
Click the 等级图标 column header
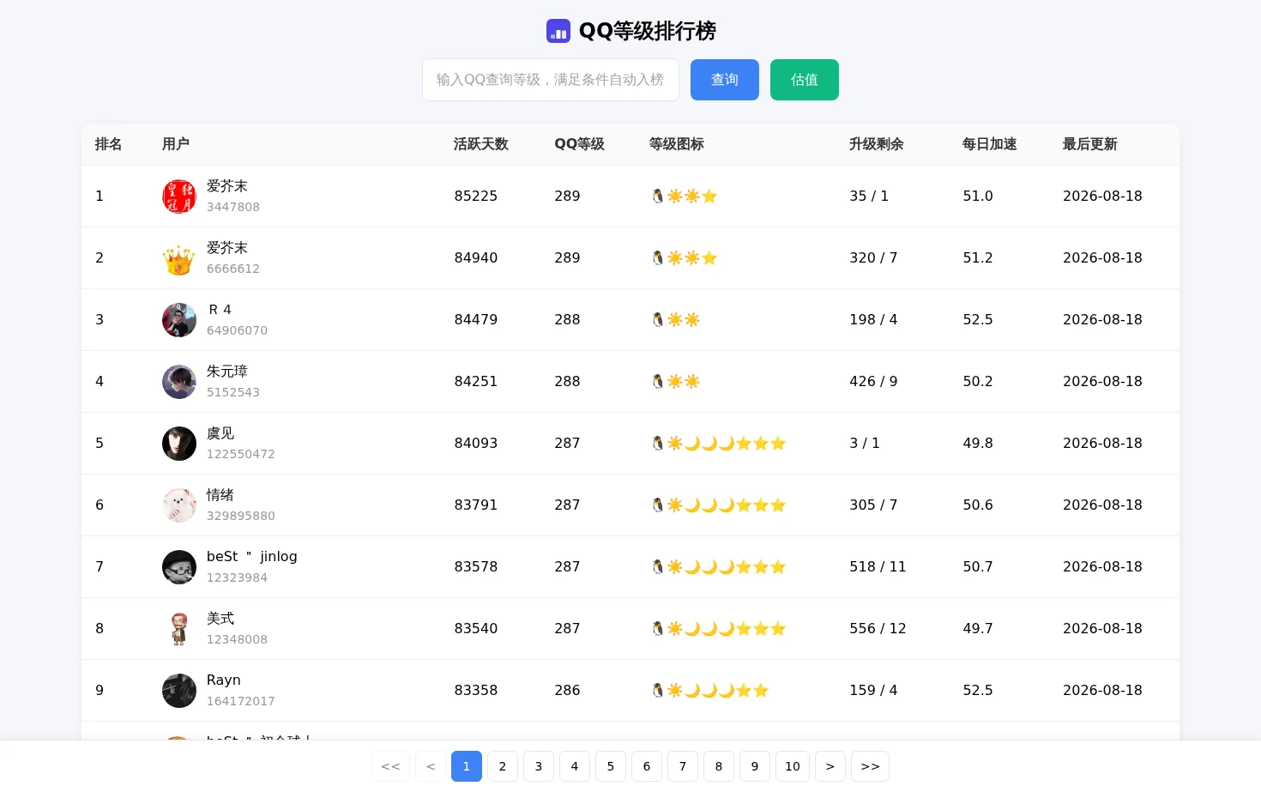(677, 144)
